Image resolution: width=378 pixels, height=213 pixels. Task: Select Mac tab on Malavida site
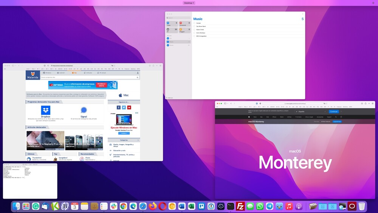tap(74, 73)
